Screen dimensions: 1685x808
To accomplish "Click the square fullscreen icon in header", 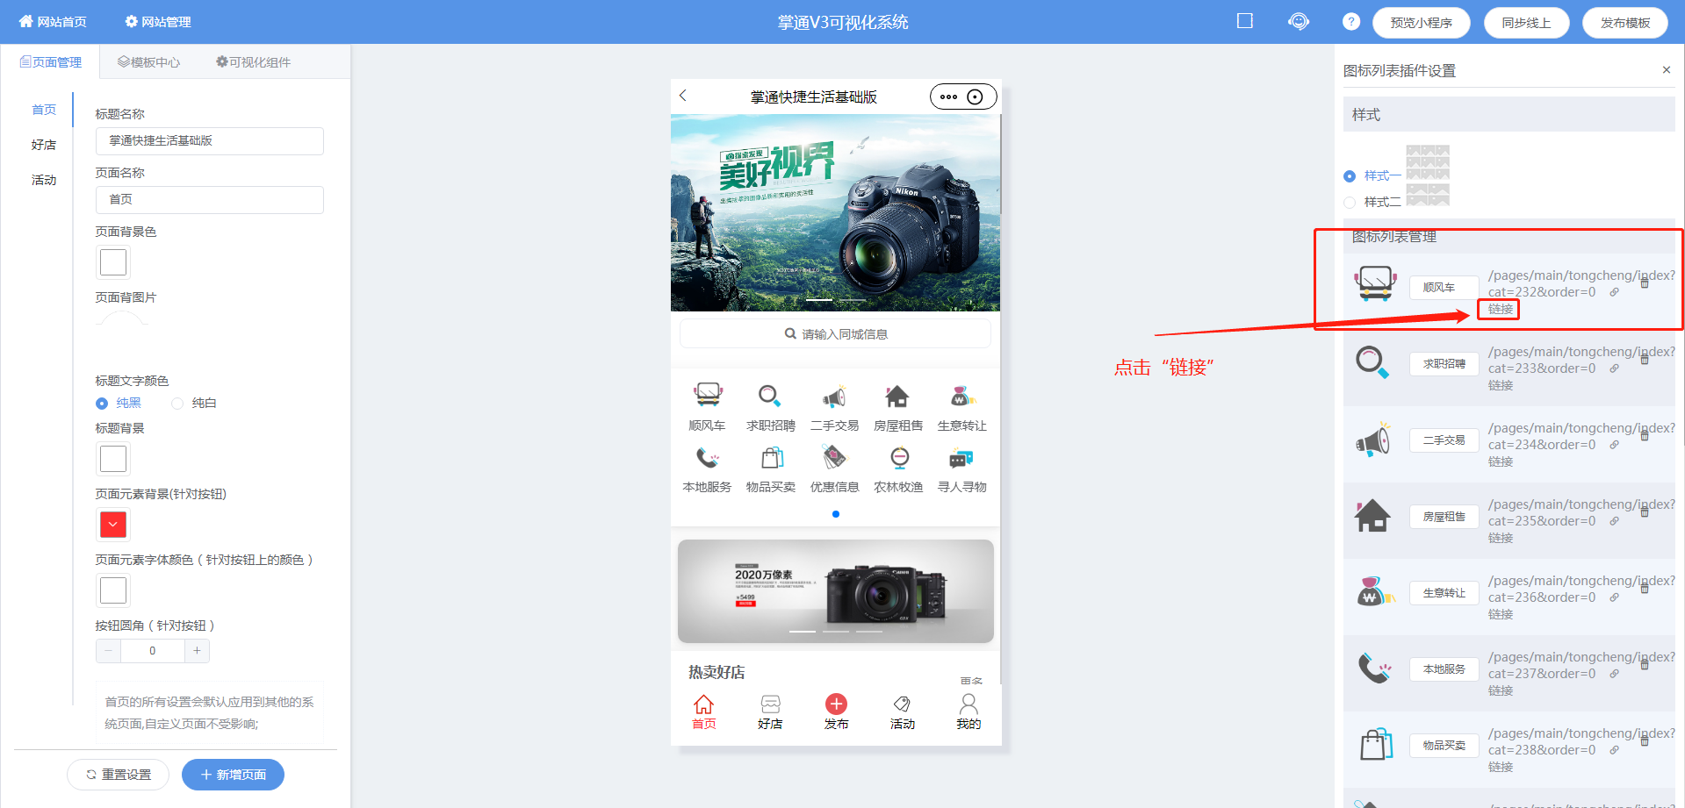I will [1244, 21].
